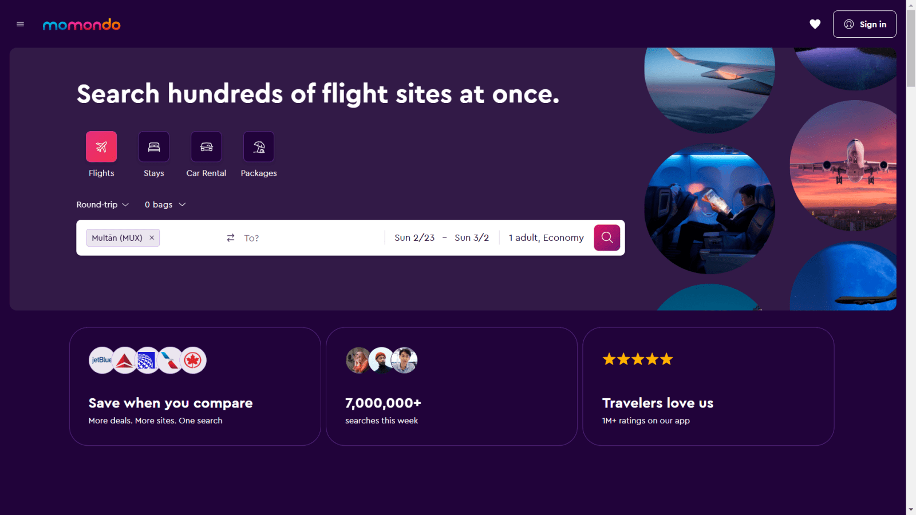Expand the Round-trip dropdown
916x515 pixels.
pyautogui.click(x=103, y=205)
